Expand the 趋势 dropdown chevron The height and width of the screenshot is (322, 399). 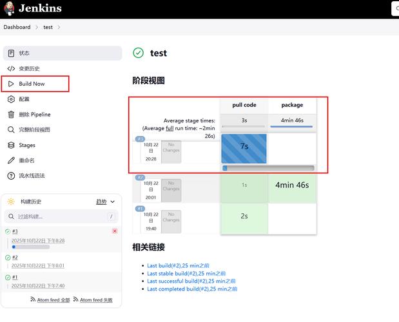[x=113, y=202]
